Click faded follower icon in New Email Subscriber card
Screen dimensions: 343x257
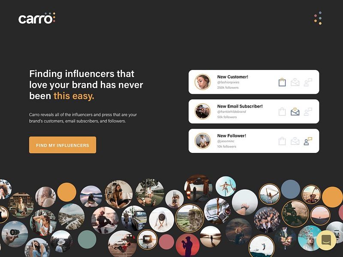pyautogui.click(x=308, y=111)
